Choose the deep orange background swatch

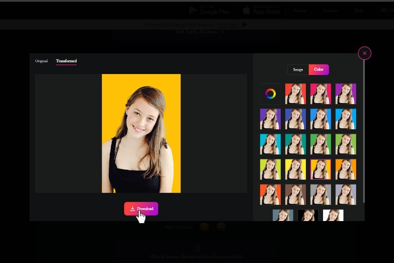(270, 194)
